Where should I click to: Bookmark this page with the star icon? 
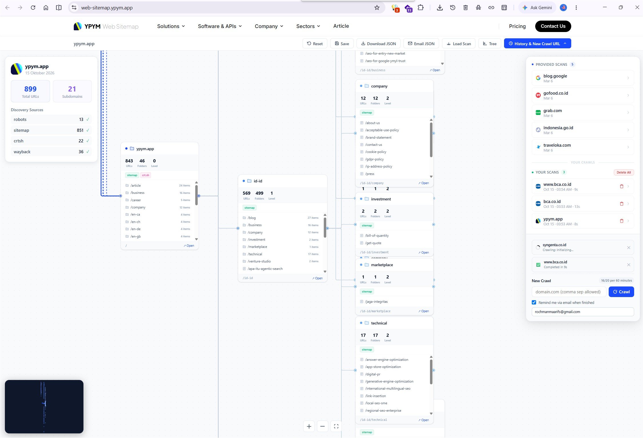[377, 8]
